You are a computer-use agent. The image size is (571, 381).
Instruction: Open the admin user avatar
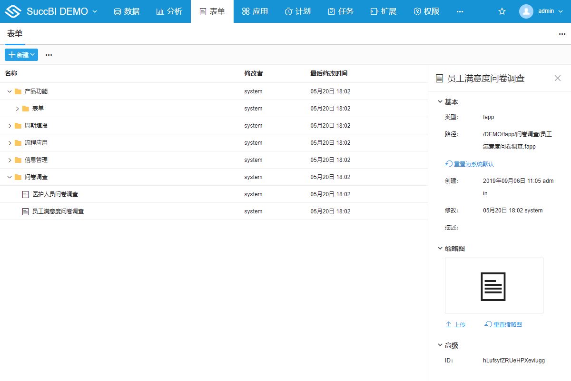point(526,11)
